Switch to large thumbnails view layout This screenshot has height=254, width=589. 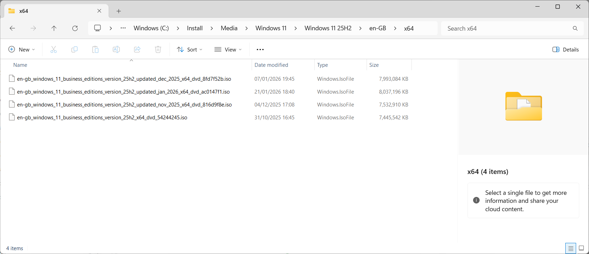(581, 248)
